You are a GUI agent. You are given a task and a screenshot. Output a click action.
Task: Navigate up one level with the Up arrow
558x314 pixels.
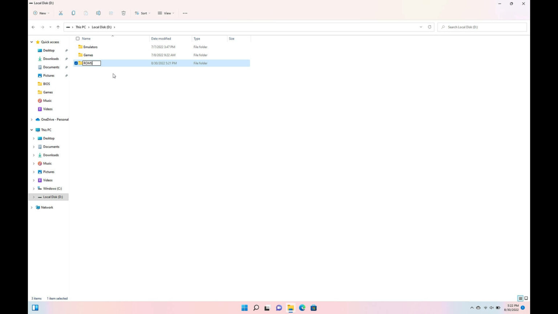pos(58,27)
